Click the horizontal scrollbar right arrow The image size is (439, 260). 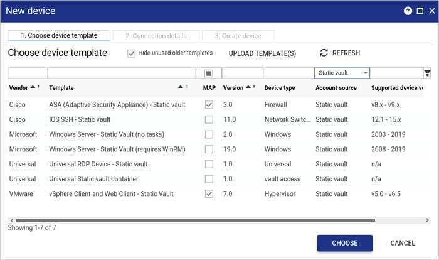click(428, 220)
